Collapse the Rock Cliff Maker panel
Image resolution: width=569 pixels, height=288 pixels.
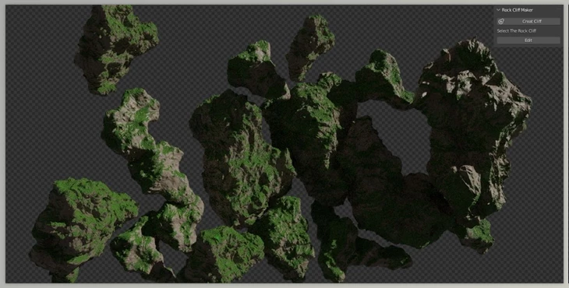pyautogui.click(x=499, y=10)
